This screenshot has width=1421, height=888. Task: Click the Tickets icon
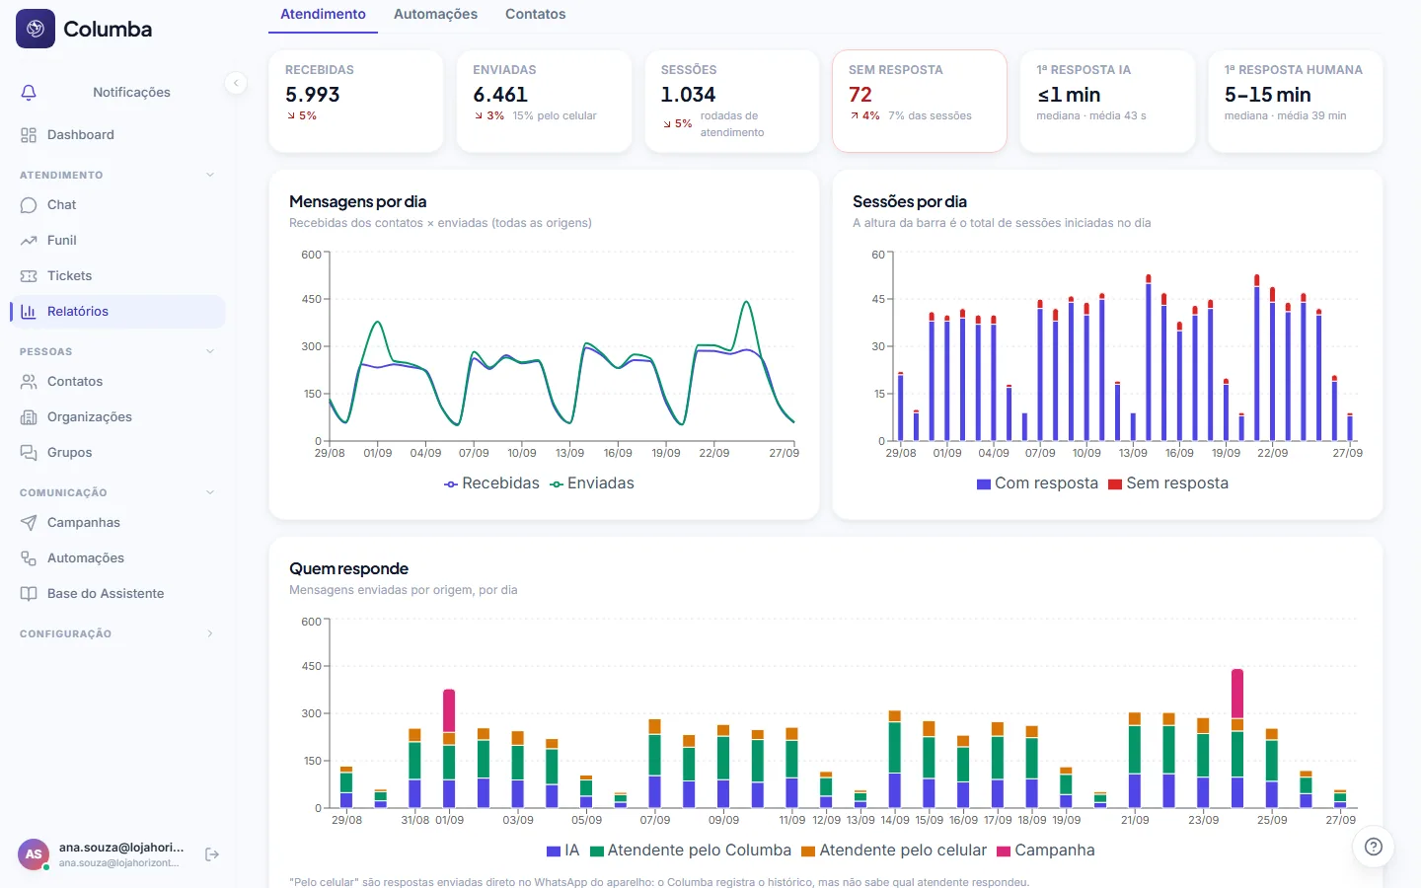[29, 276]
